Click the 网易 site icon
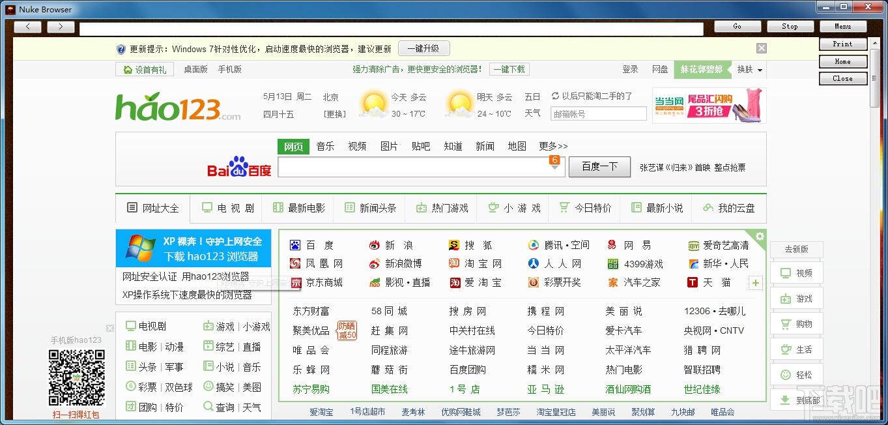The height and width of the screenshot is (425, 888). [612, 245]
